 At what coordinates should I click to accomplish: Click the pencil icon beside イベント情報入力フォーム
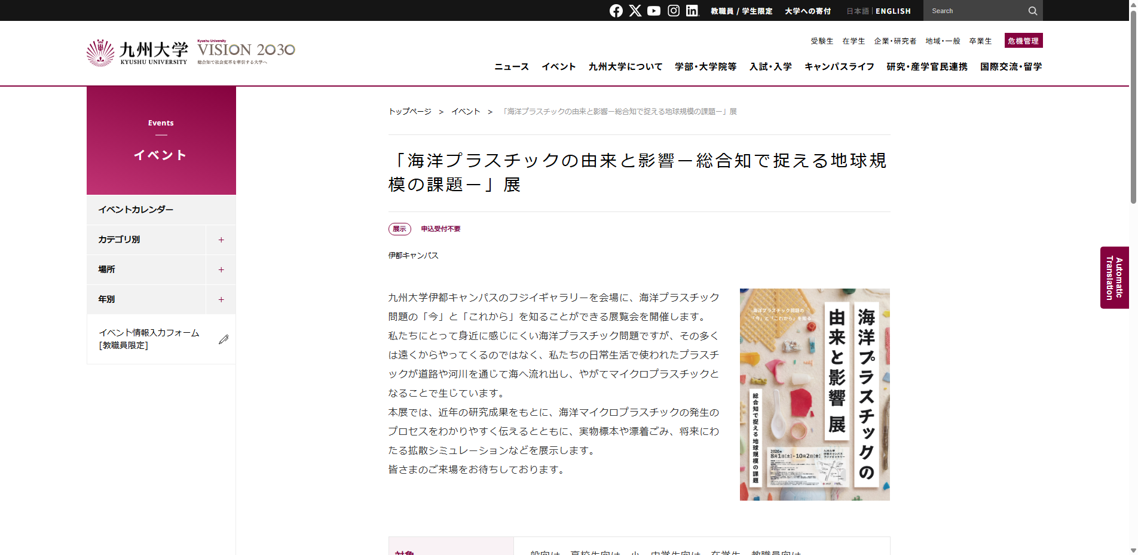[224, 339]
